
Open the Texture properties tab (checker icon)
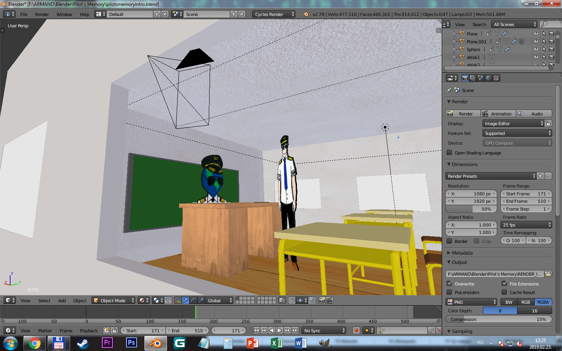496,78
